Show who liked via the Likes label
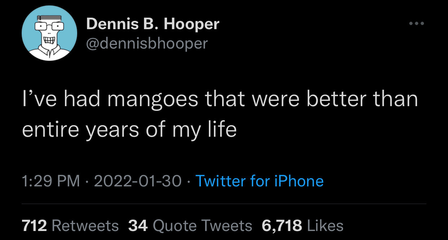Image resolution: width=448 pixels, height=240 pixels. (x=325, y=226)
